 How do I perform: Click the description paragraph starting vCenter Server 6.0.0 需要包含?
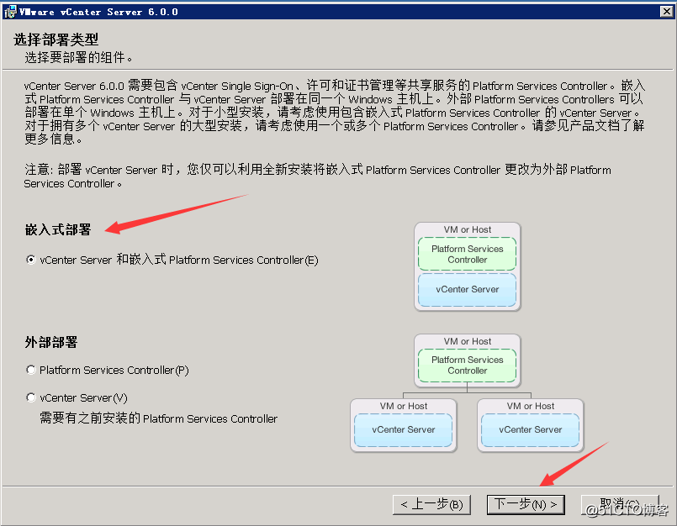pyautogui.click(x=335, y=113)
